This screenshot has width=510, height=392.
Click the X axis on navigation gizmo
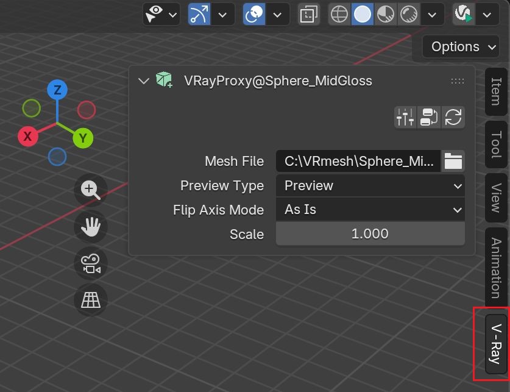tap(28, 136)
